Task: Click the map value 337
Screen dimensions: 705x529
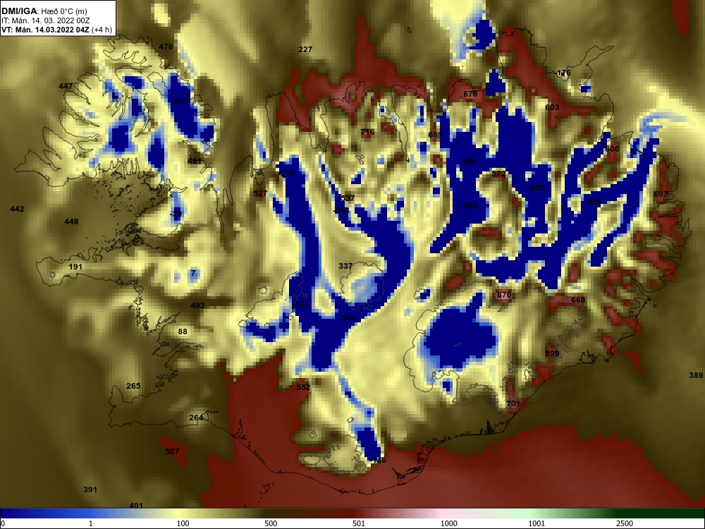Action: point(345,267)
